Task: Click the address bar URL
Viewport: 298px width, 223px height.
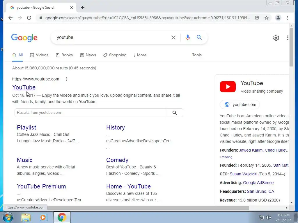Action: [148, 18]
